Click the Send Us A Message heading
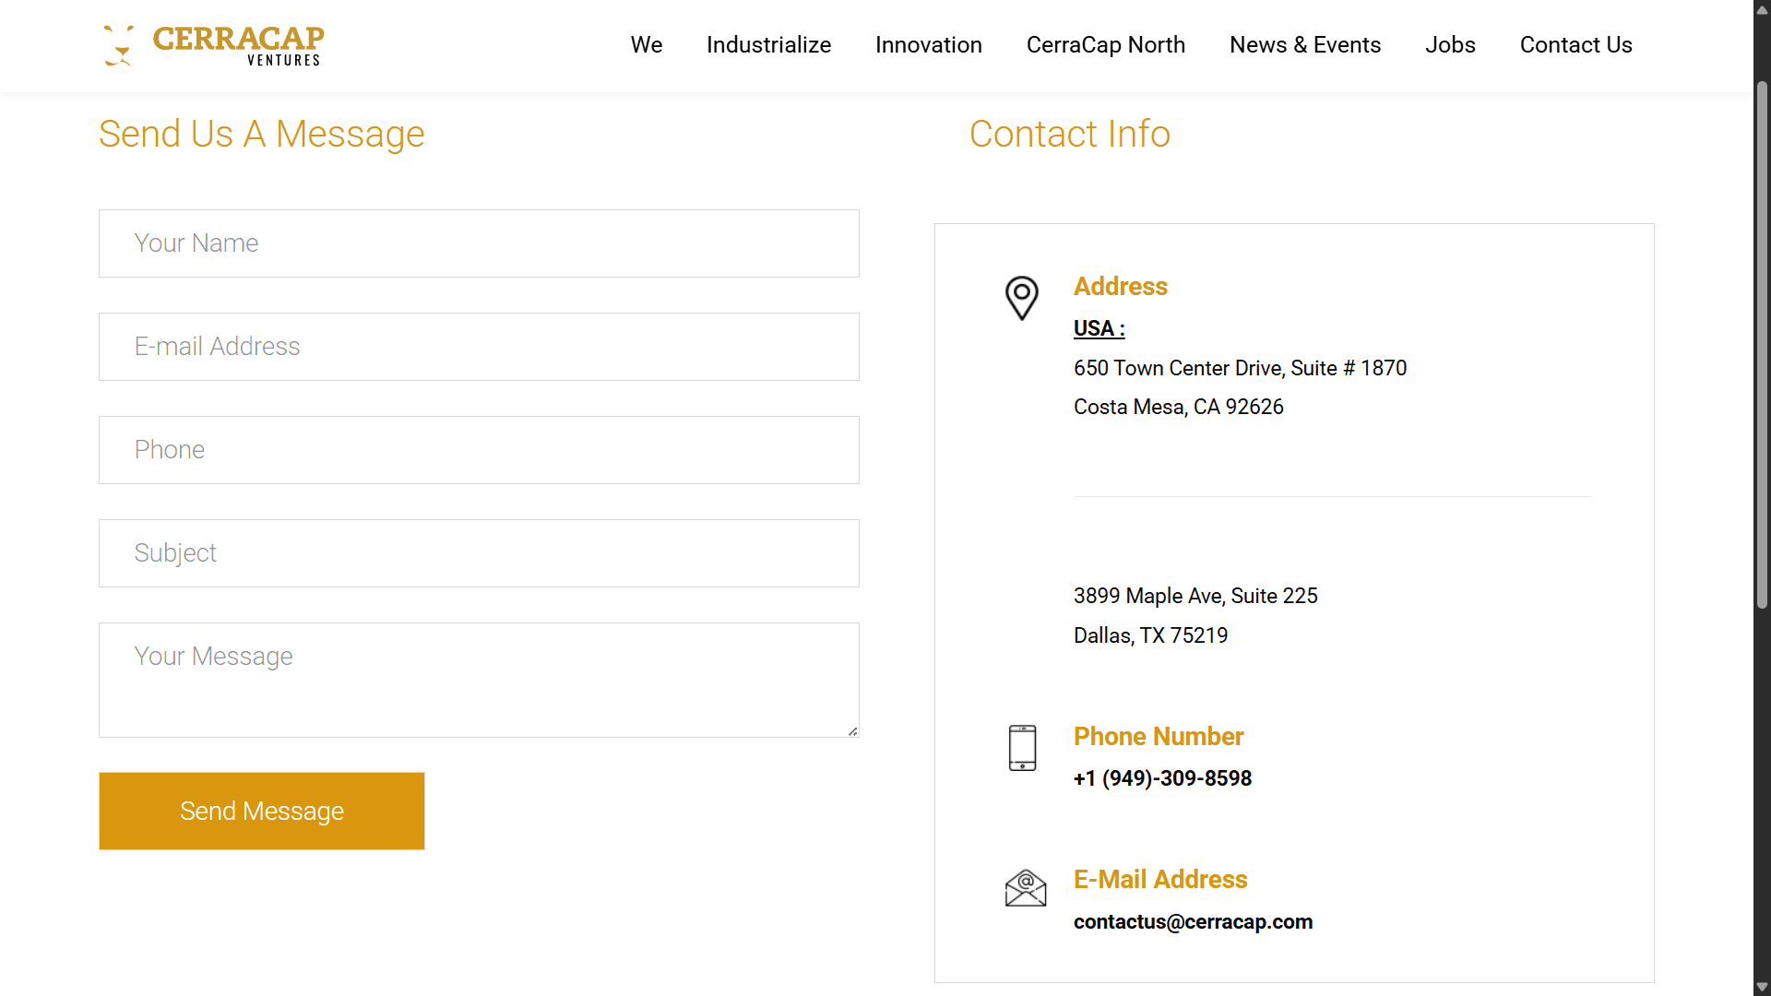 point(261,134)
